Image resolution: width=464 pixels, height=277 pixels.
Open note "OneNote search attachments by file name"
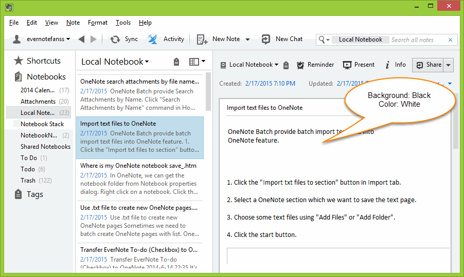140,94
